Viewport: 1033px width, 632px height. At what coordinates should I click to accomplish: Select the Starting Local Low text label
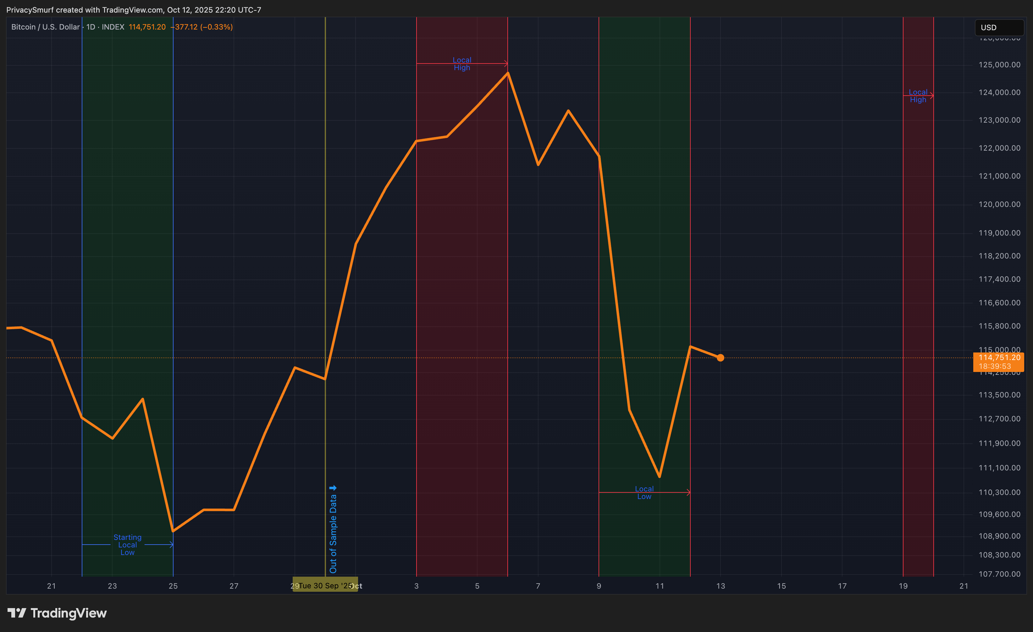(127, 544)
